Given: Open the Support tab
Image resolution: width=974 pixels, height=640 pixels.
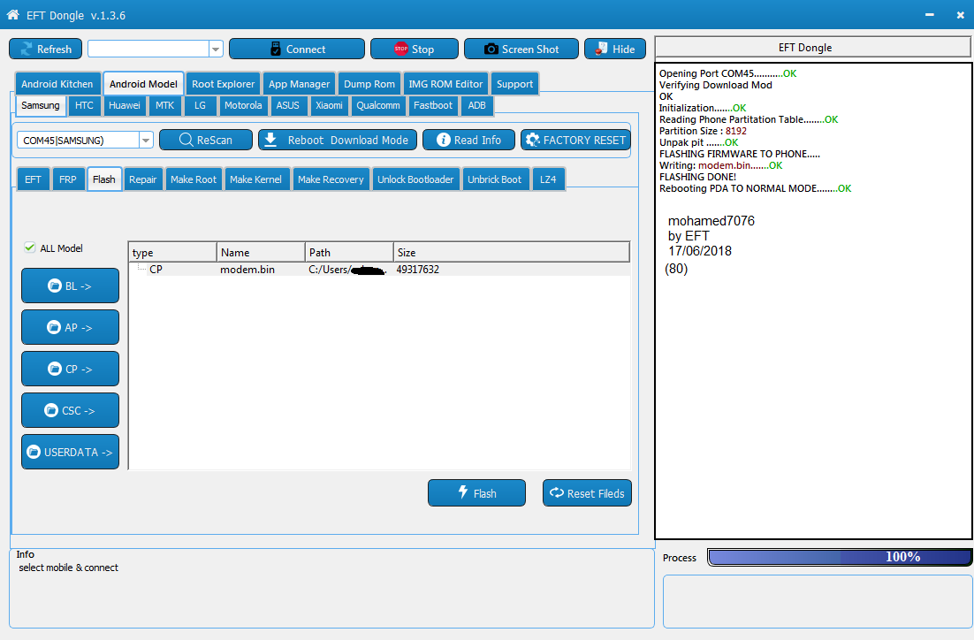Looking at the screenshot, I should [x=514, y=84].
